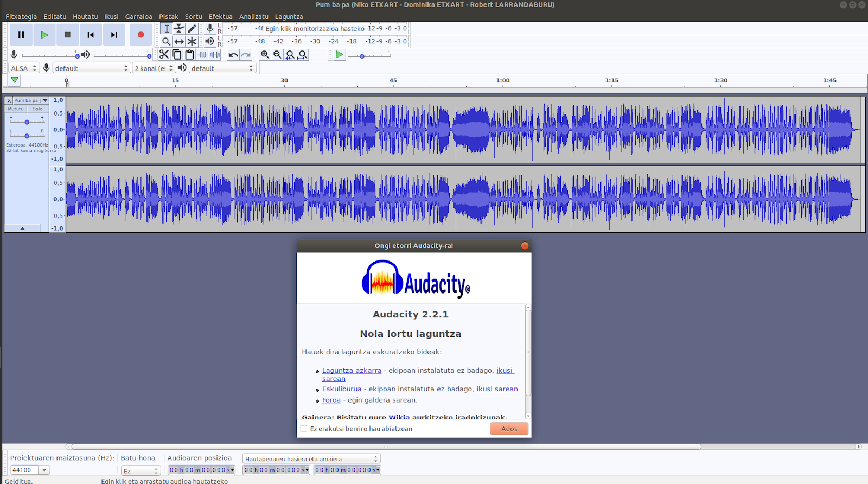
Task: Paste with the clipboard icon
Action: click(189, 54)
